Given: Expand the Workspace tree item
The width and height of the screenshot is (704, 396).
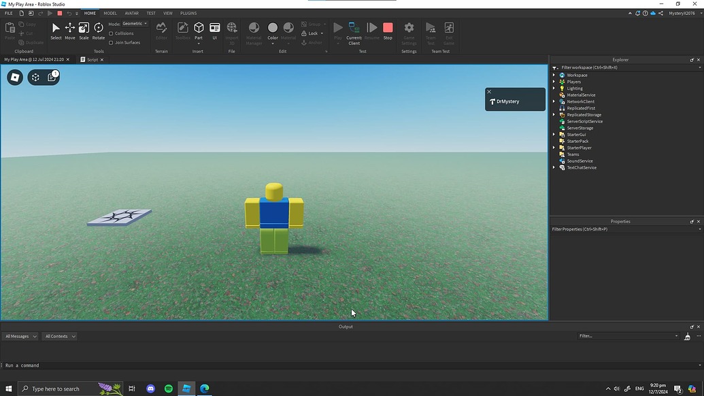Looking at the screenshot, I should click(554, 75).
